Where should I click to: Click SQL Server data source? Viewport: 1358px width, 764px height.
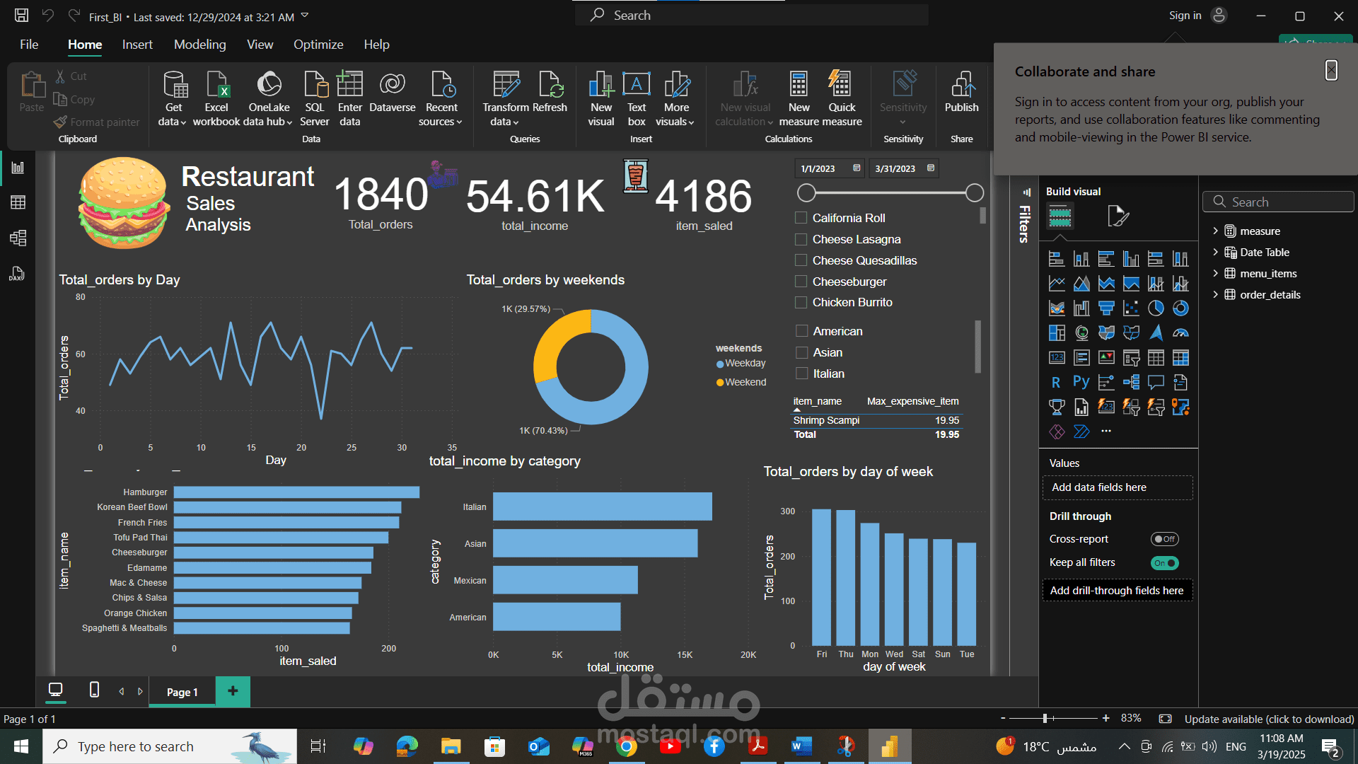[315, 99]
